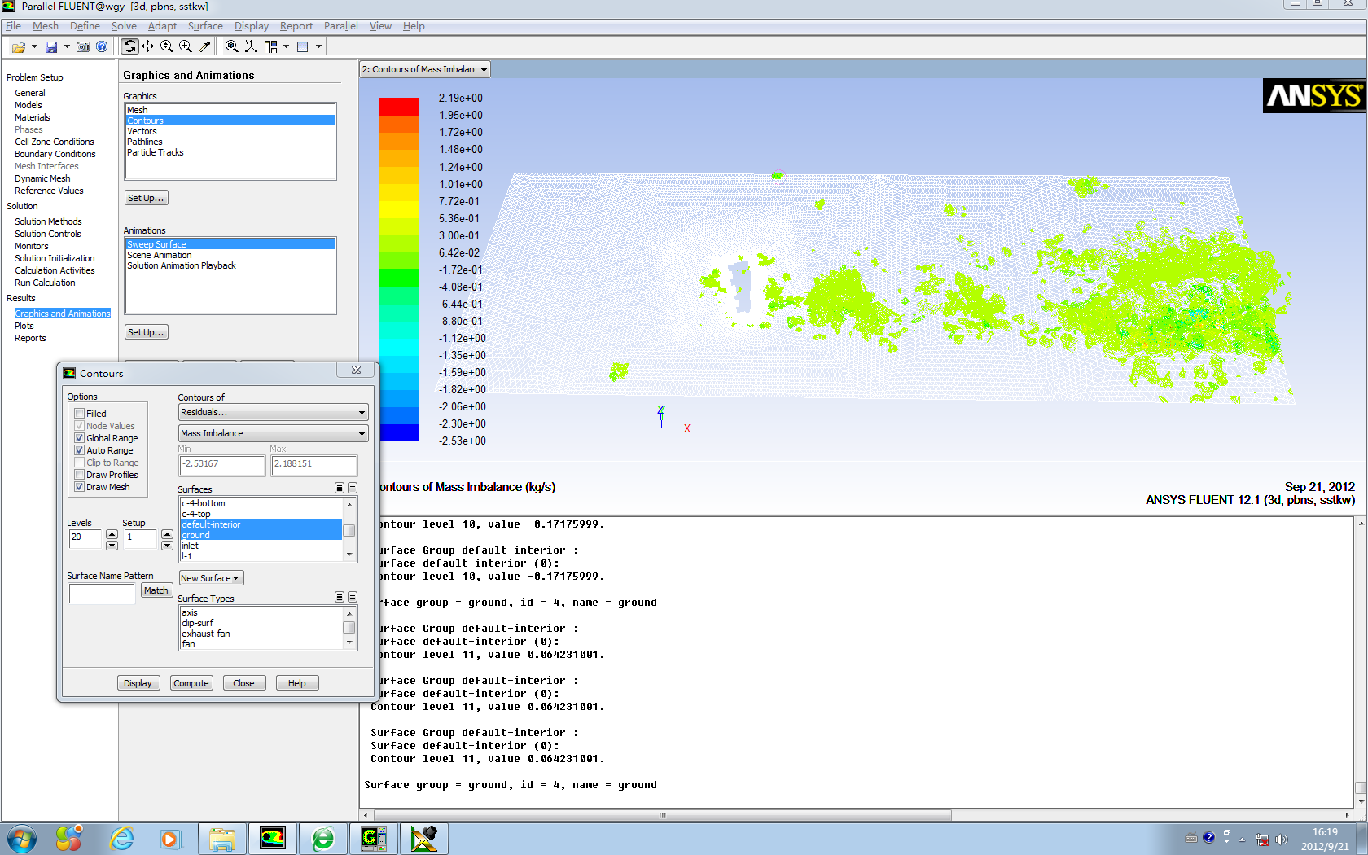
Task: Open the Surface menu
Action: pyautogui.click(x=205, y=26)
